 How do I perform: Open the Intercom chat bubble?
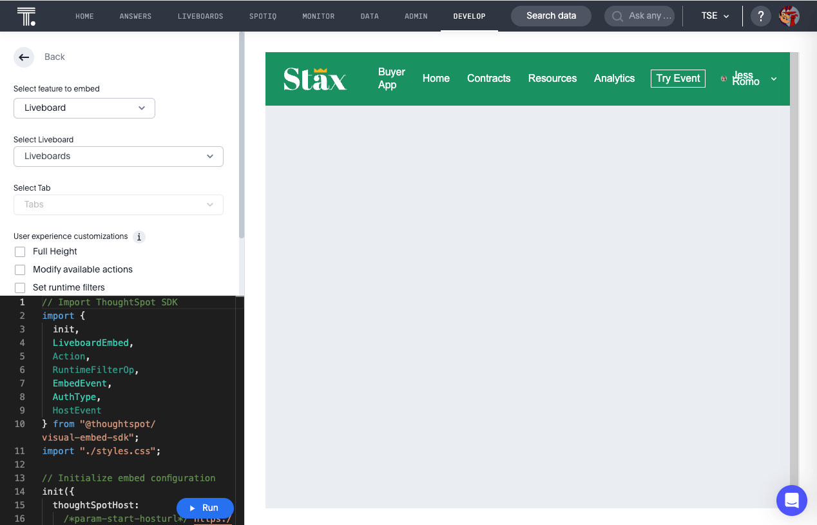(791, 501)
